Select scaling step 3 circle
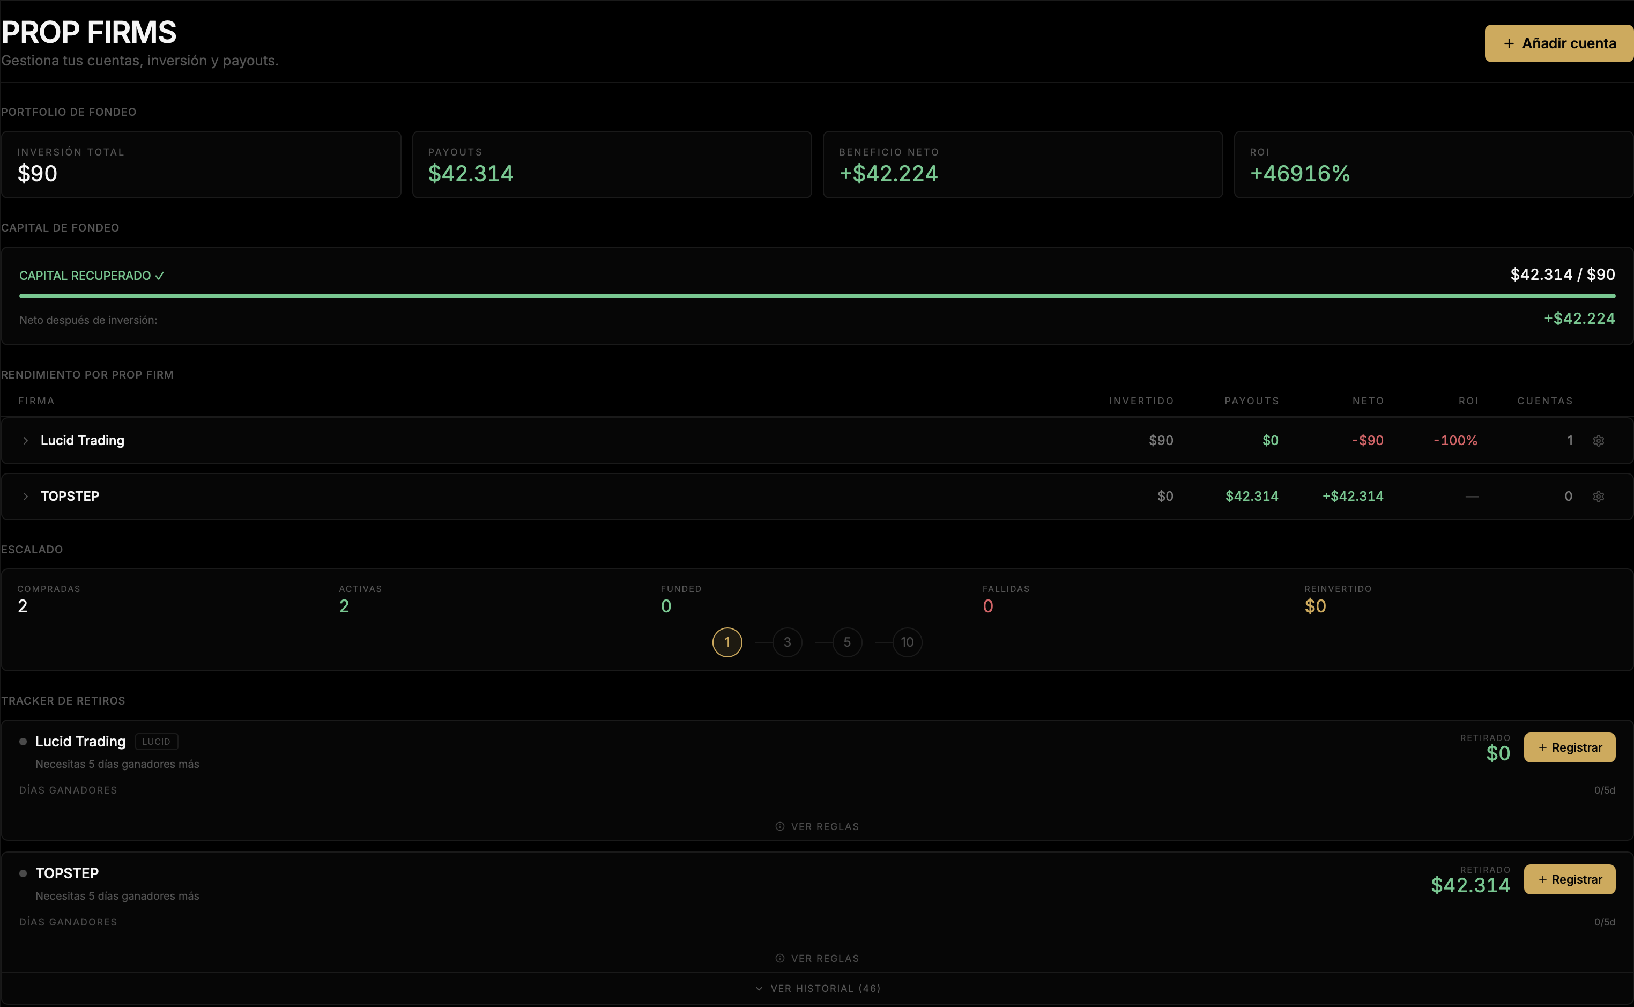Viewport: 1634px width, 1007px height. (787, 642)
